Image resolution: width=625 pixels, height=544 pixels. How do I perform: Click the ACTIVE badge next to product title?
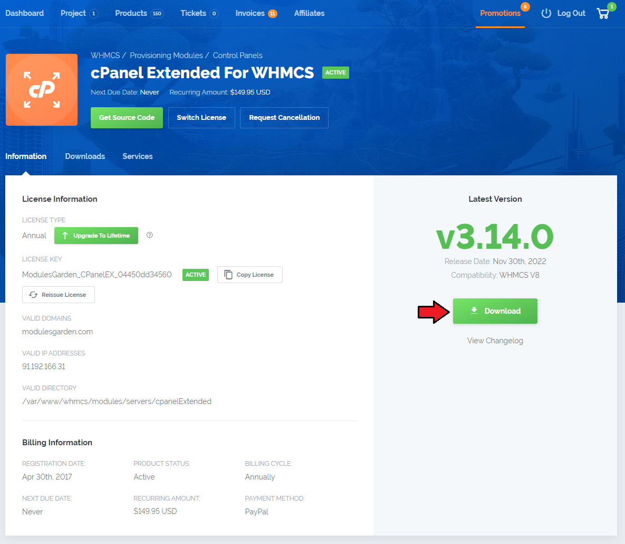(335, 73)
